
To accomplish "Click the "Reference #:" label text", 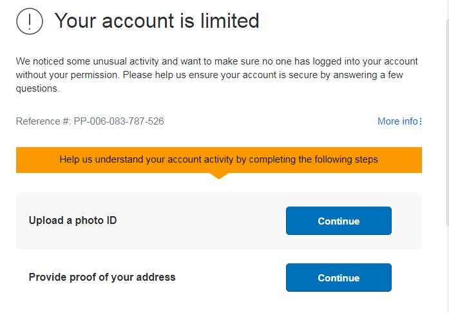I will (x=43, y=121).
